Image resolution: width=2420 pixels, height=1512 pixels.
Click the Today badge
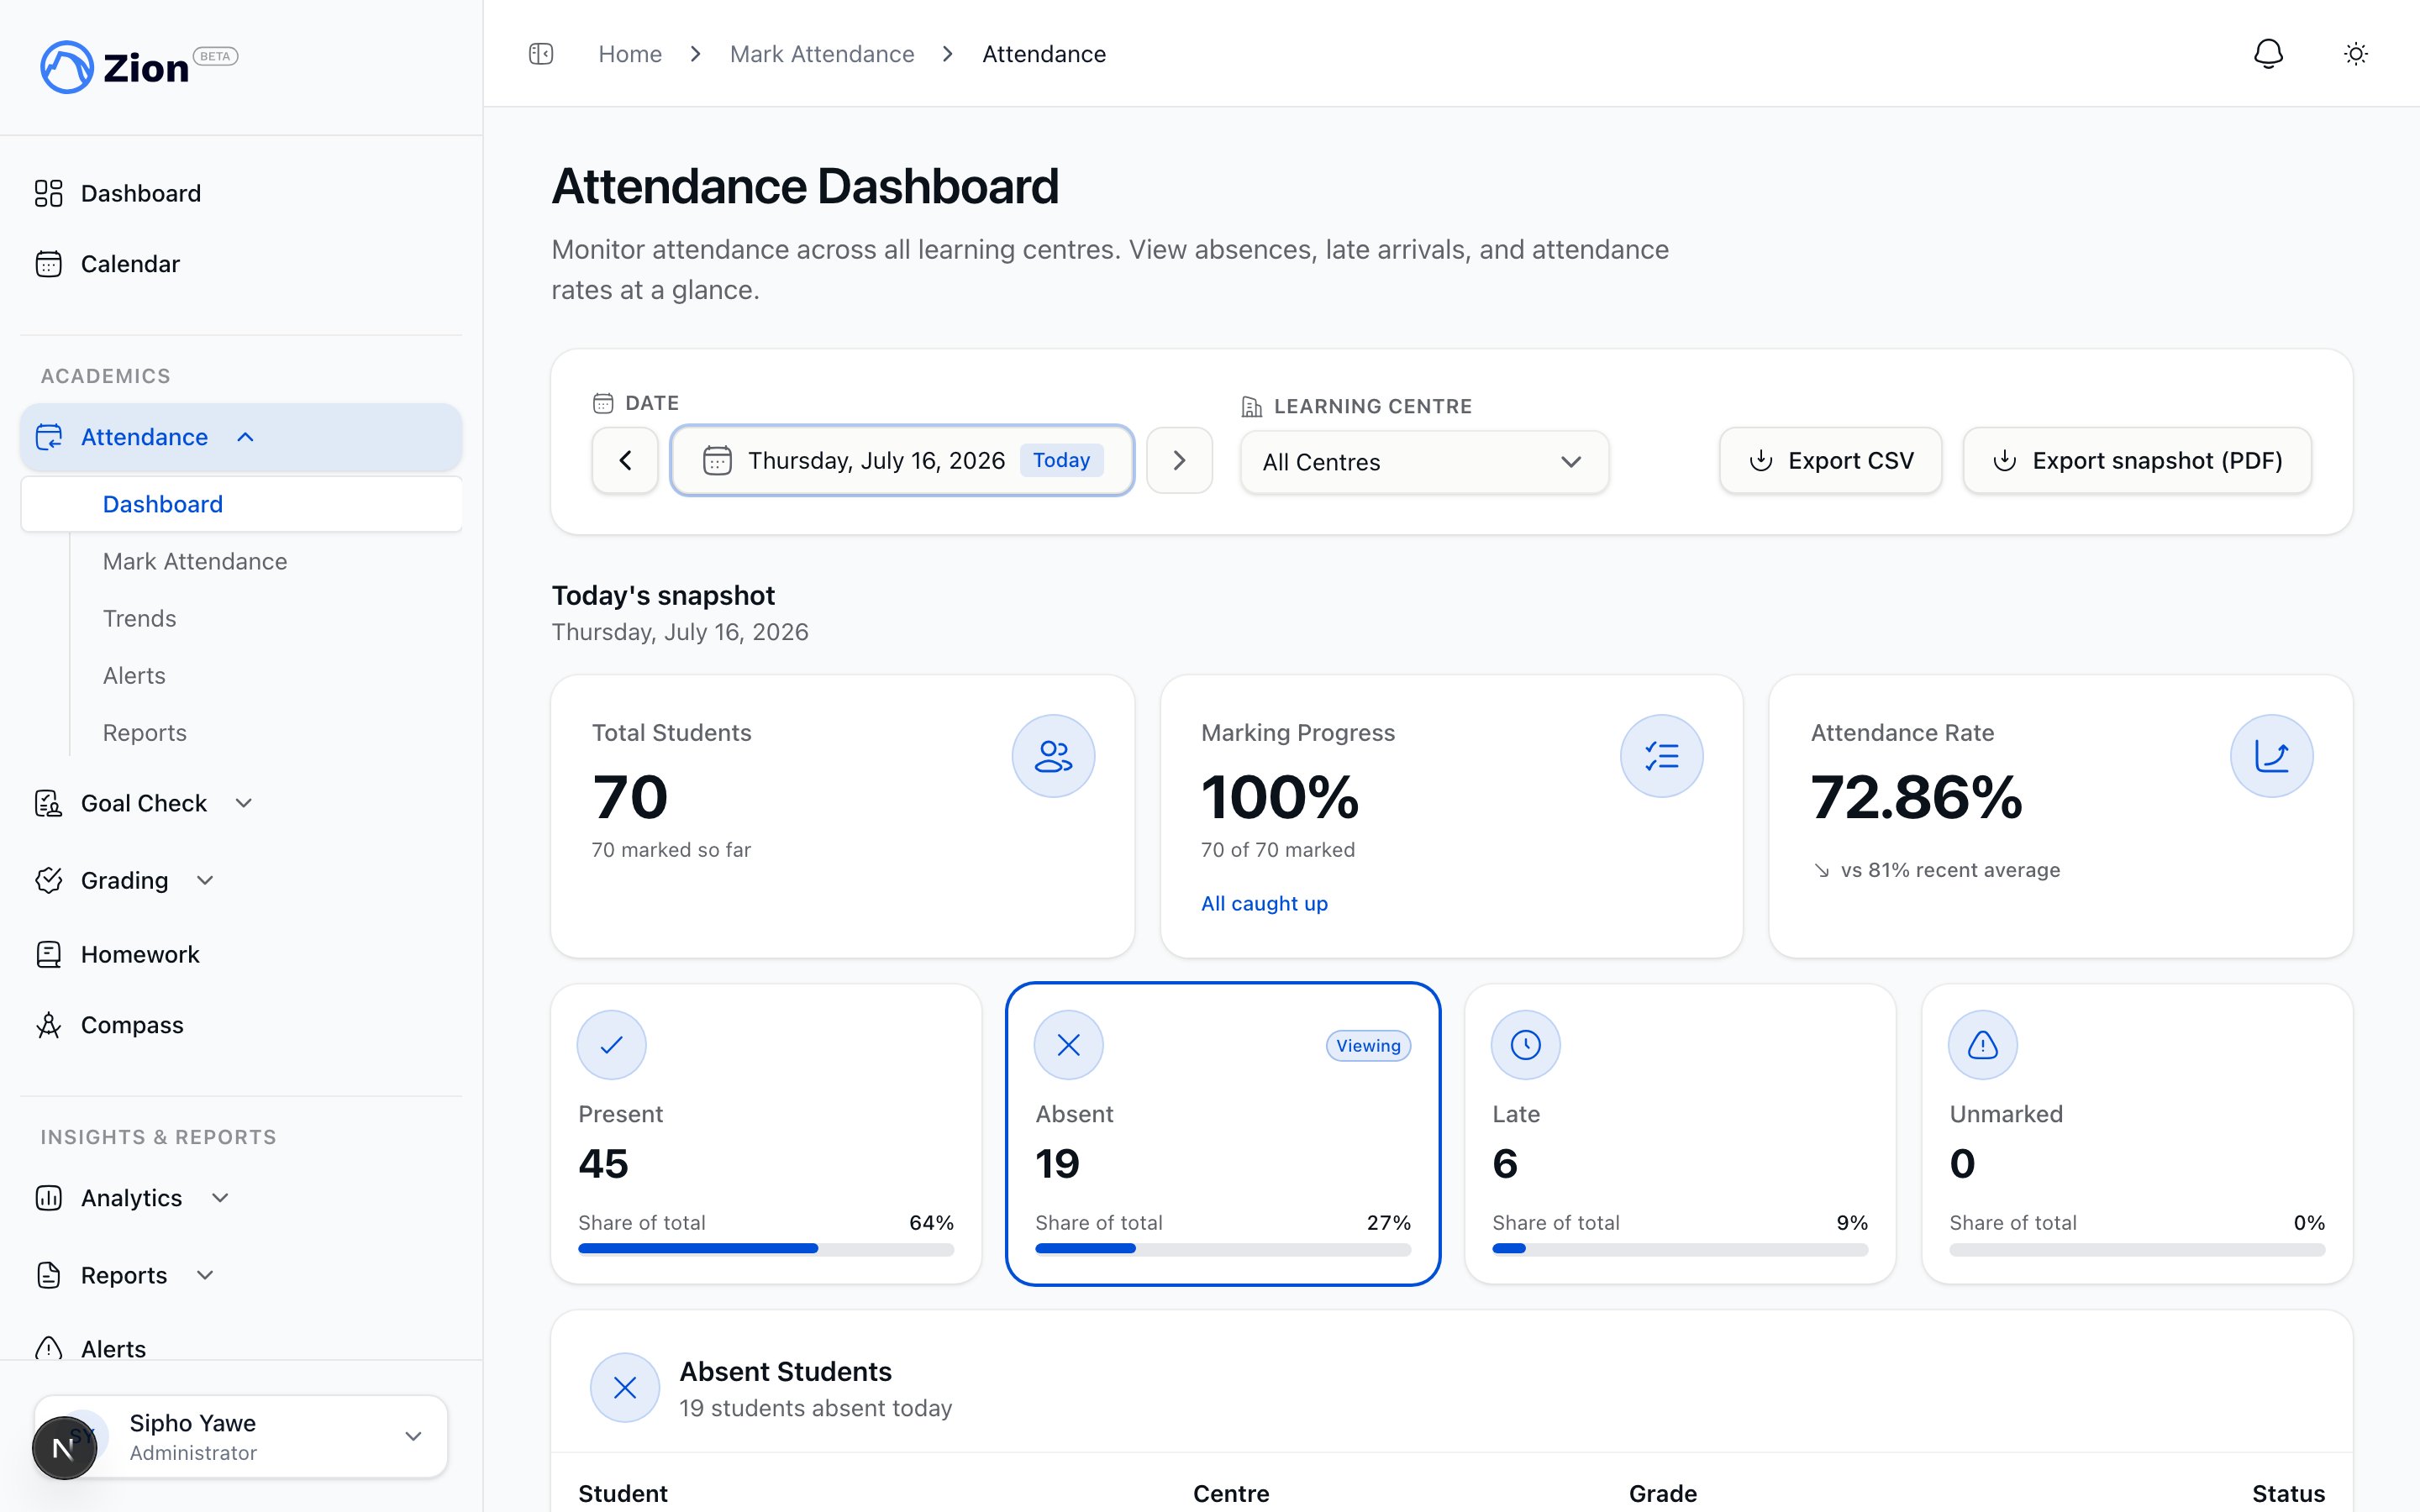pyautogui.click(x=1061, y=460)
